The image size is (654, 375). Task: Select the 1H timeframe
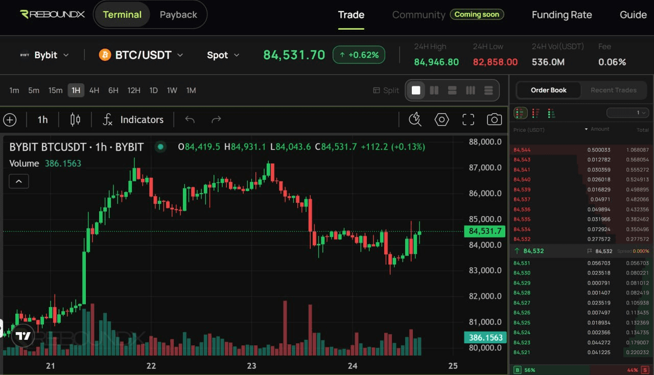[76, 90]
